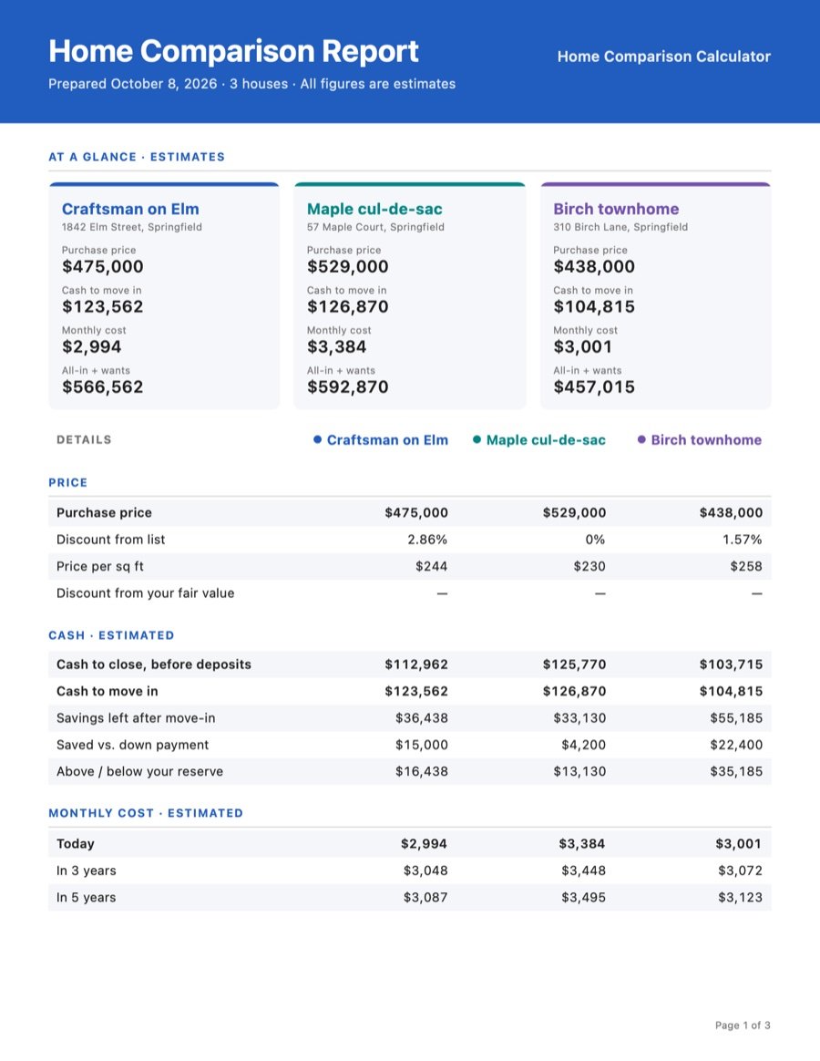This screenshot has width=820, height=1061.
Task: Click Craftsman on Elm column header in details
Action: pyautogui.click(x=387, y=440)
